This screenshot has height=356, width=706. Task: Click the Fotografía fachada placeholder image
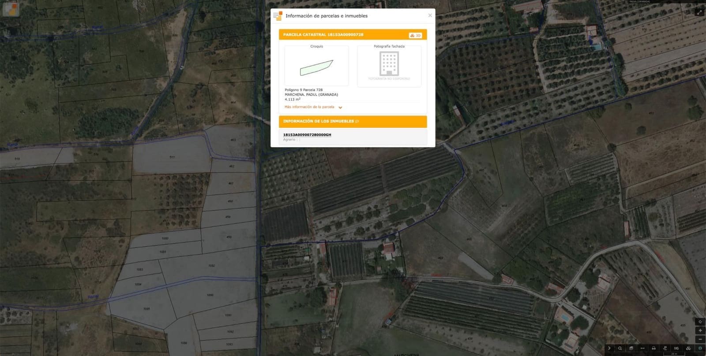tap(389, 66)
